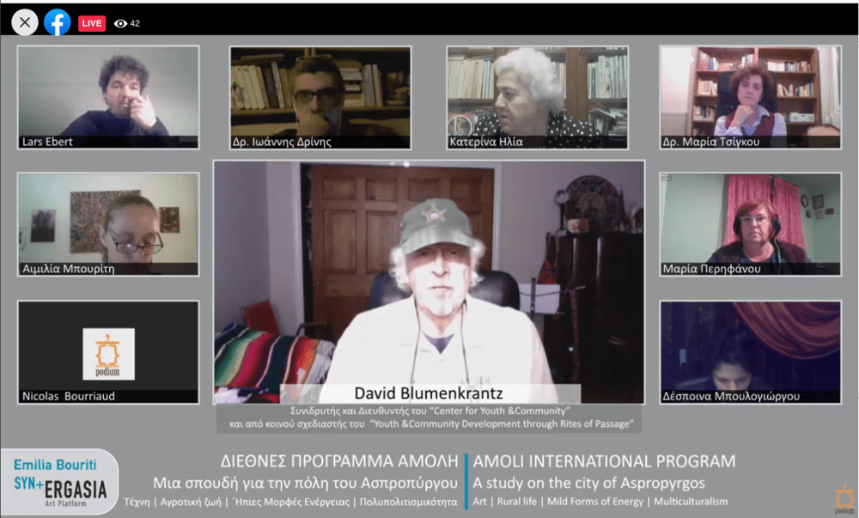Select the Δρ. Ιωάννης Δρίνης video tile
The image size is (859, 518).
pos(320,96)
